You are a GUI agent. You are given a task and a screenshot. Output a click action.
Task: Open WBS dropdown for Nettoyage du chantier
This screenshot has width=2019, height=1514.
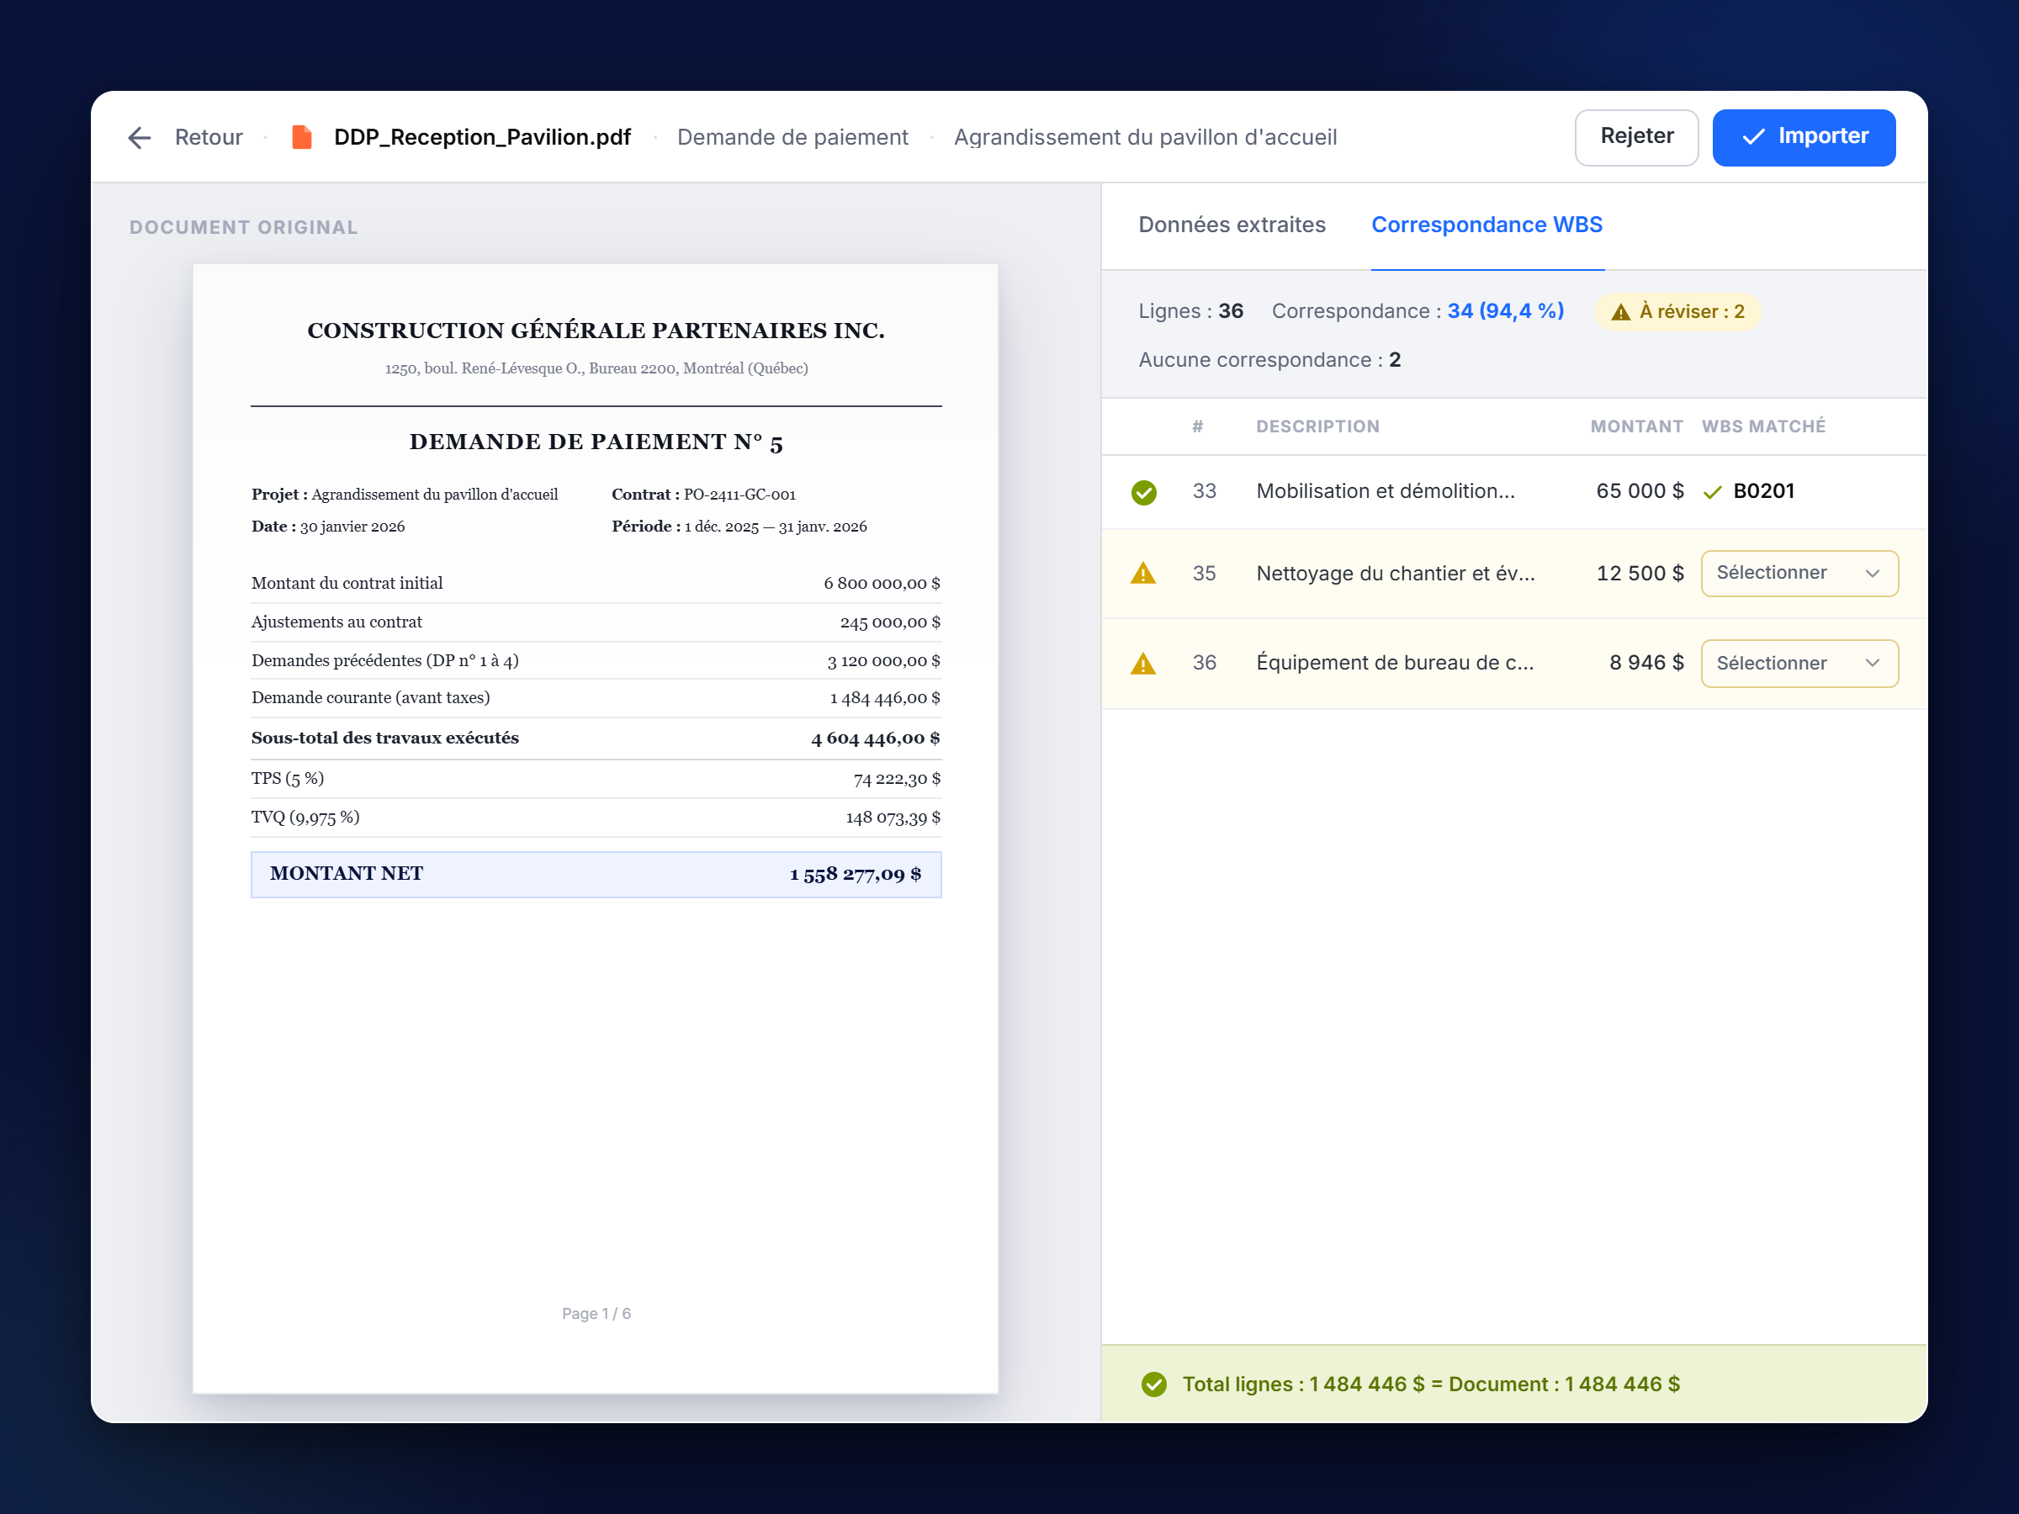pos(1799,573)
